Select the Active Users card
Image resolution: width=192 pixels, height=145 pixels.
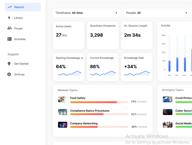(x=69, y=35)
